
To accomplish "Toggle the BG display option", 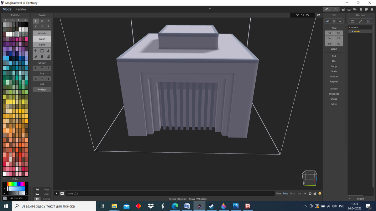I will click(37, 189).
